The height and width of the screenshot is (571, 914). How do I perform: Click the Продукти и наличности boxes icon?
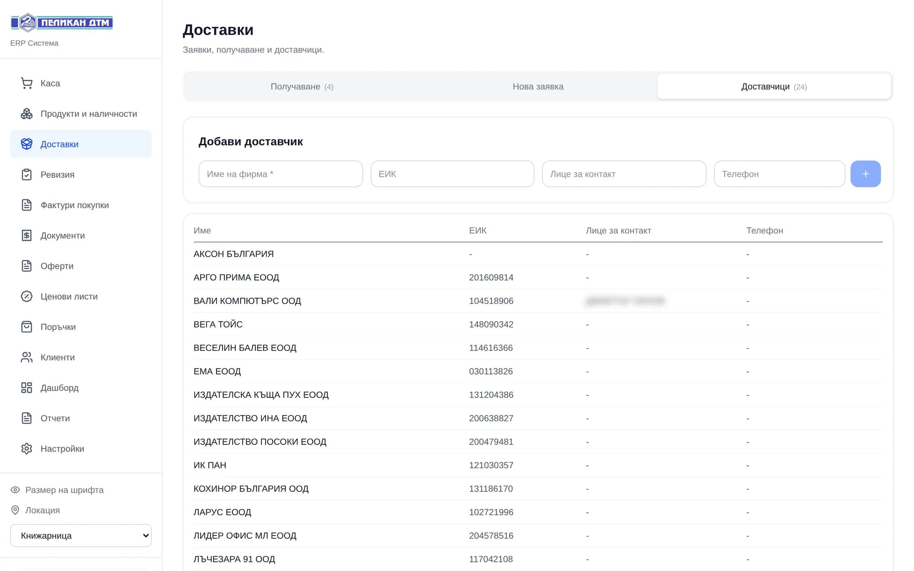tap(27, 114)
